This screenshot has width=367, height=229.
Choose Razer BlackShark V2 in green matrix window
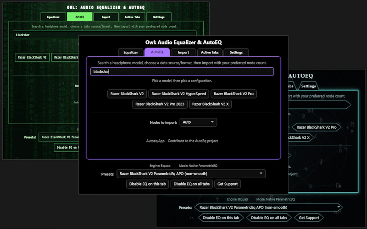(32, 57)
